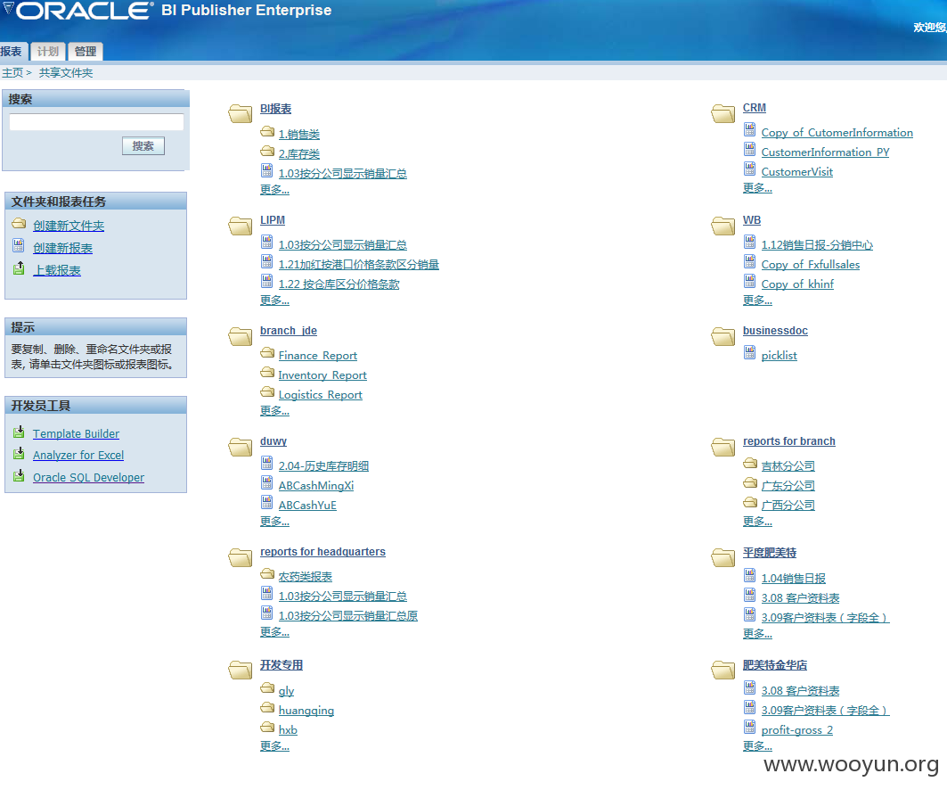The image size is (947, 790).
Task: Open the LIPM folder icon
Action: (240, 226)
